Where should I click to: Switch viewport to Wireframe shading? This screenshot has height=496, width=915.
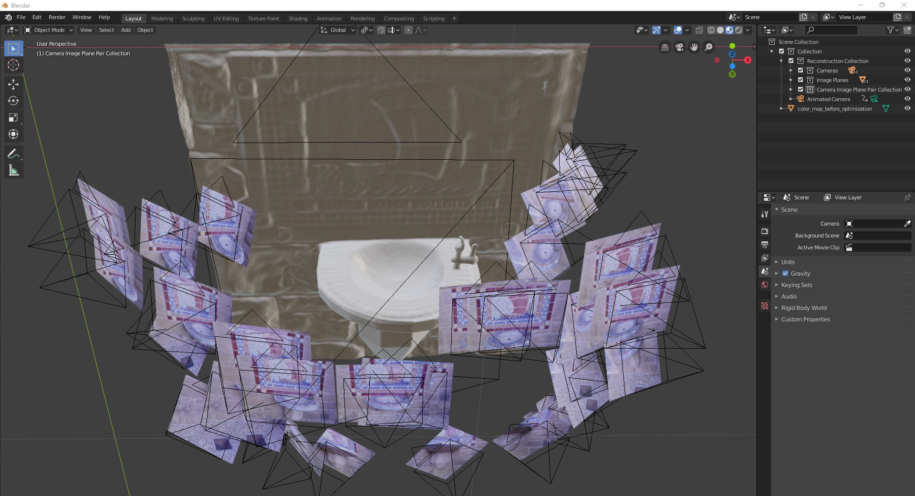pos(711,30)
